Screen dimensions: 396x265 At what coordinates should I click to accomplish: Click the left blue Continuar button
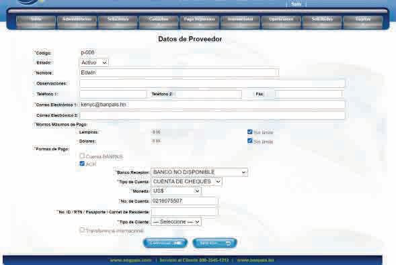click(165, 243)
